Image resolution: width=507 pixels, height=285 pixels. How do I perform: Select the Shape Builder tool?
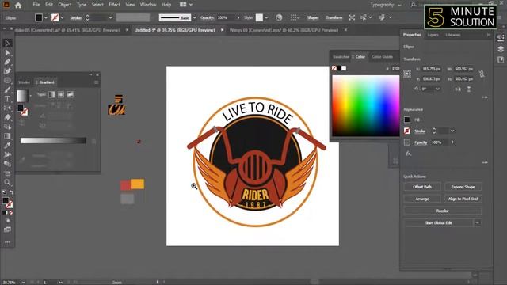[x=7, y=127]
